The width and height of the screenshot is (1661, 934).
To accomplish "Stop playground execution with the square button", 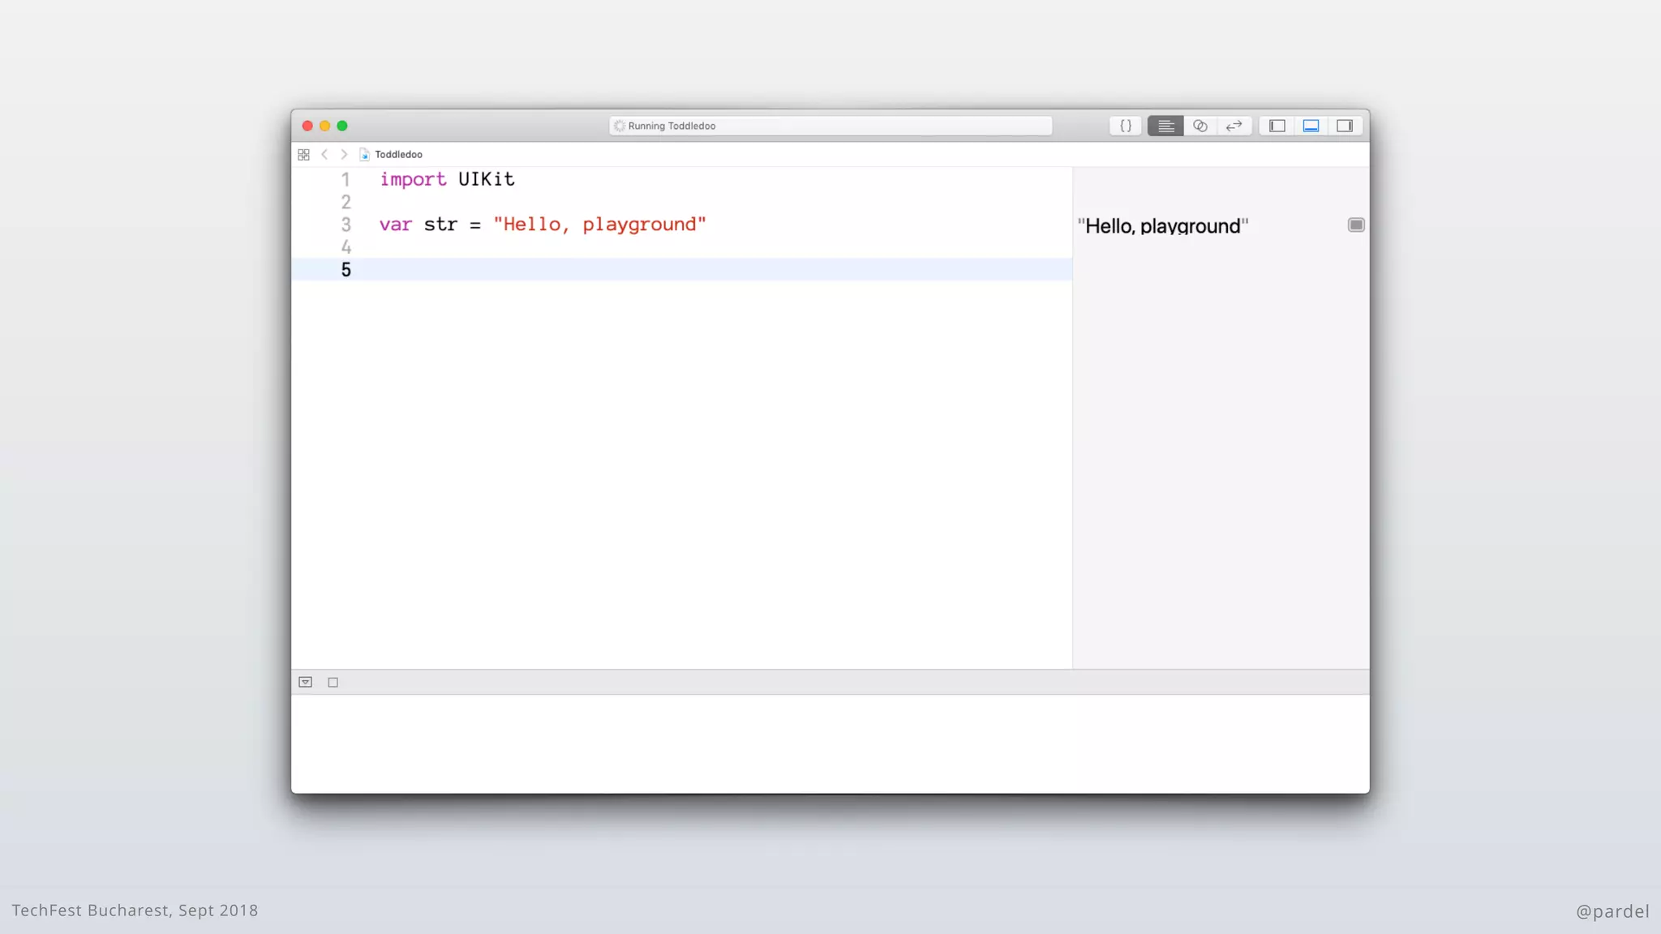I will [x=333, y=682].
